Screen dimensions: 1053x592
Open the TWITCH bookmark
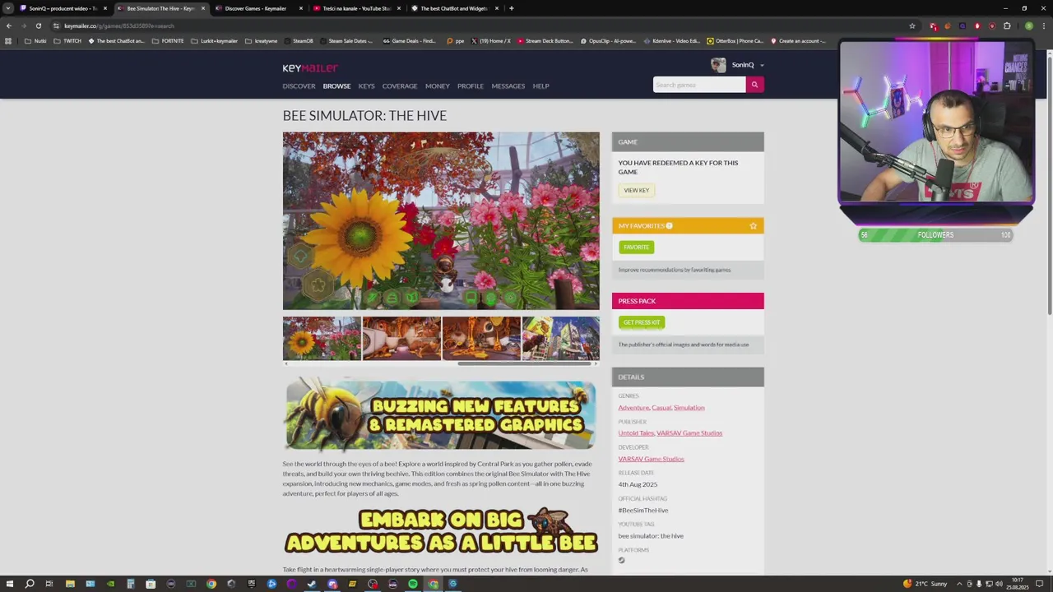coord(67,41)
